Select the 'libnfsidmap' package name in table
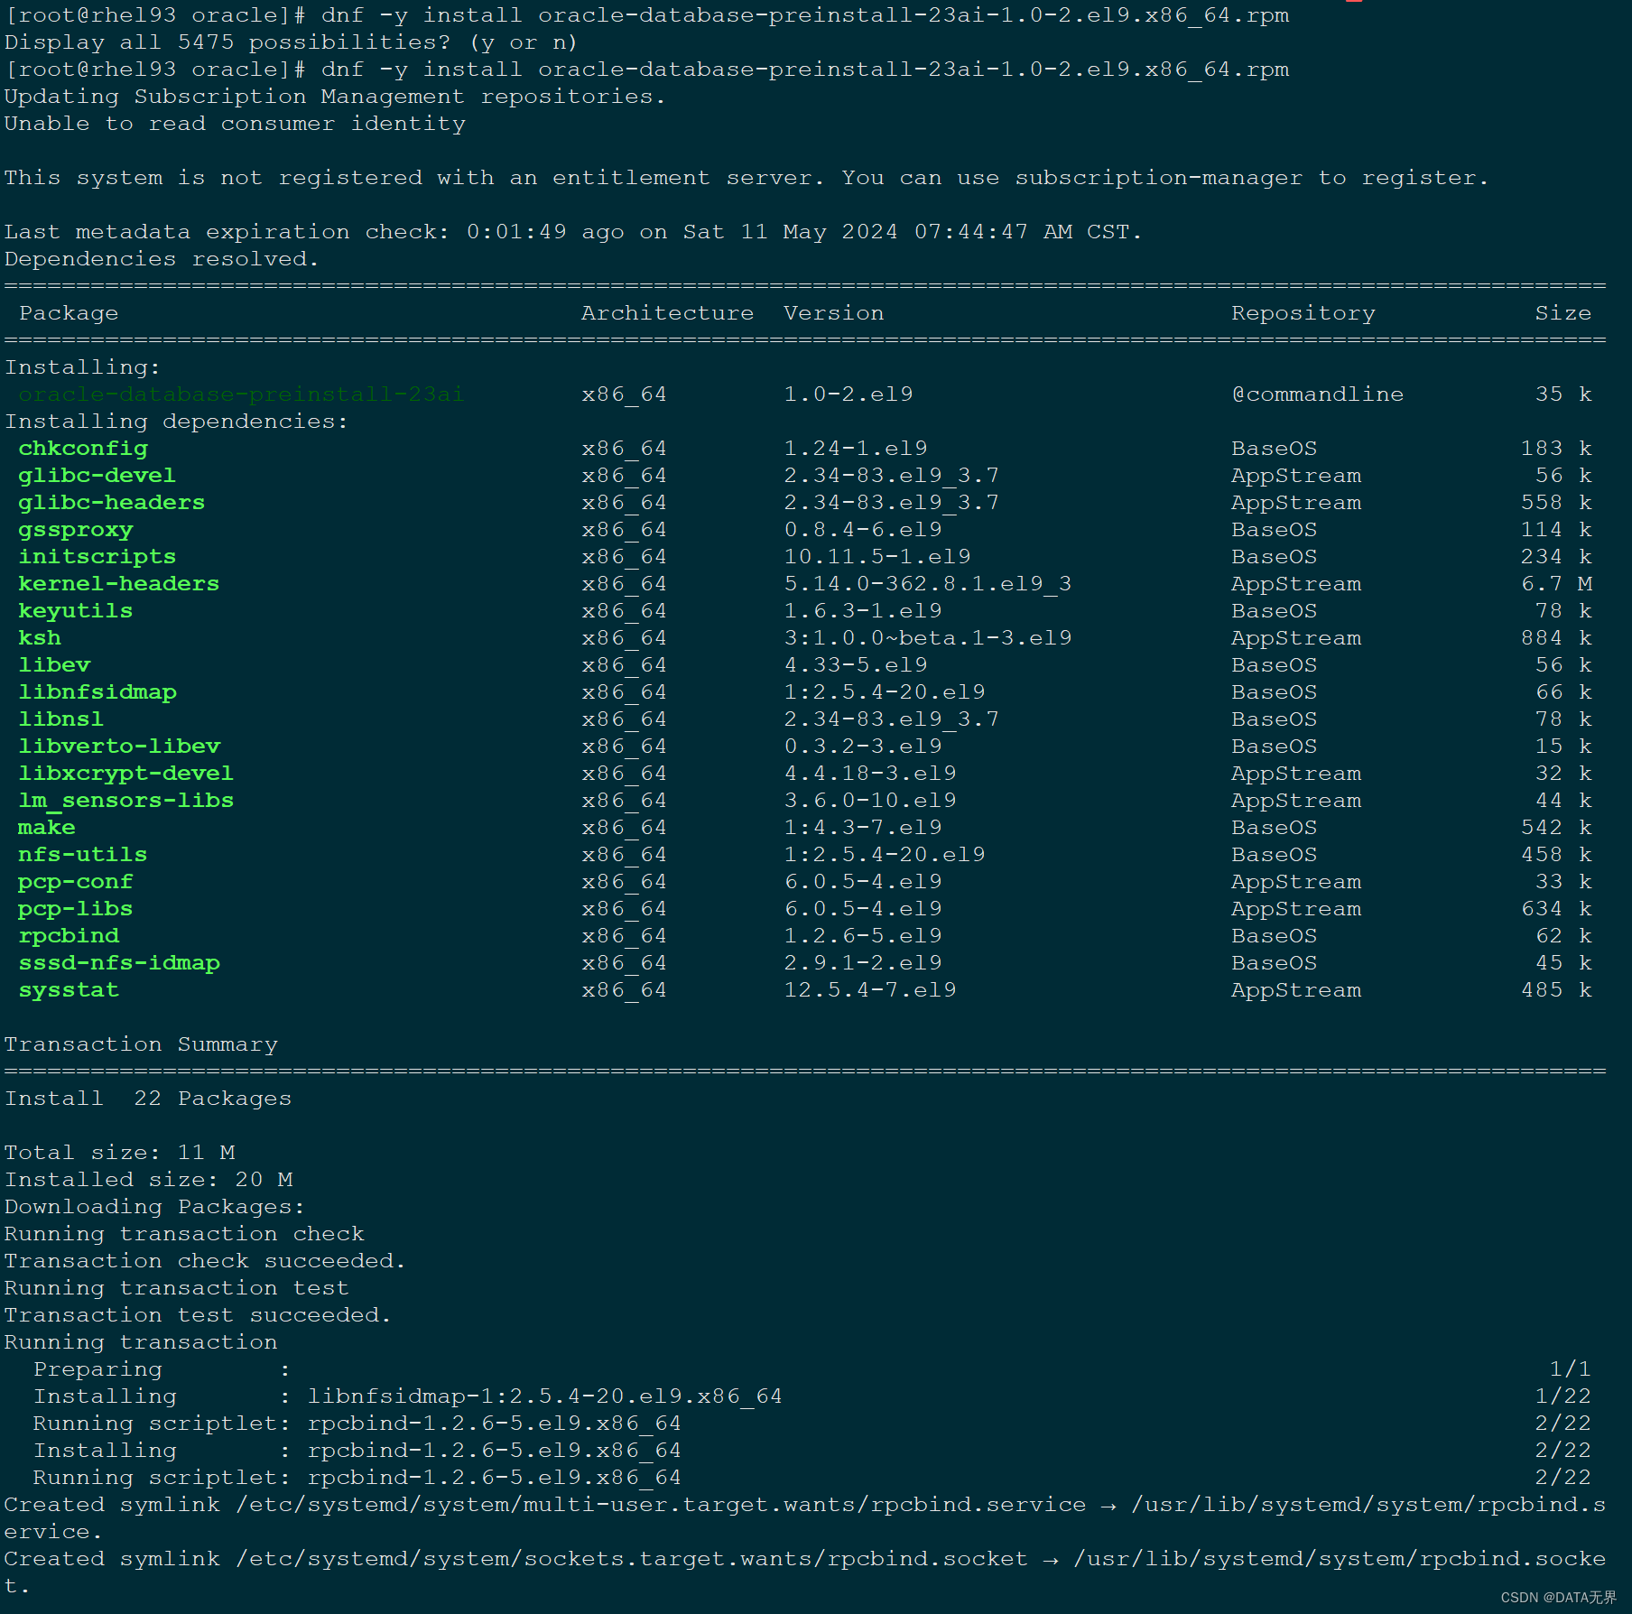1632x1614 pixels. click(97, 692)
